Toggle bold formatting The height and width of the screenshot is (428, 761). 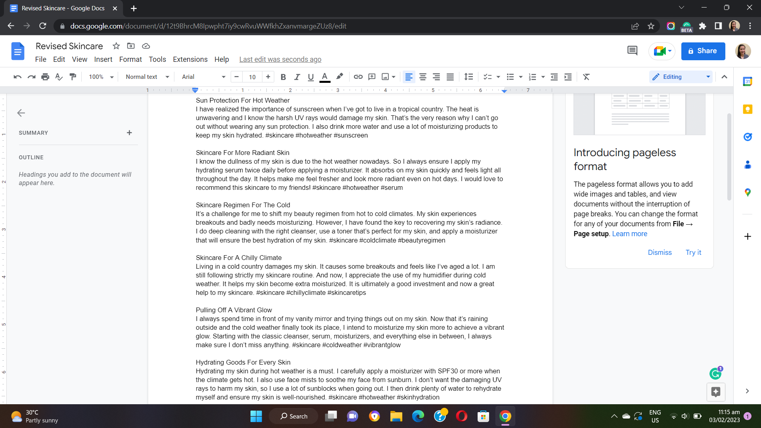click(x=283, y=77)
